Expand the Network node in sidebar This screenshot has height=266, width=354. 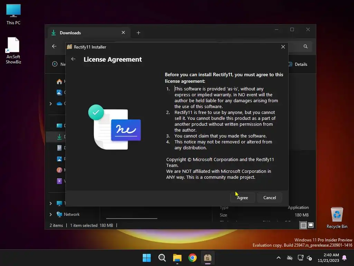(x=50, y=214)
